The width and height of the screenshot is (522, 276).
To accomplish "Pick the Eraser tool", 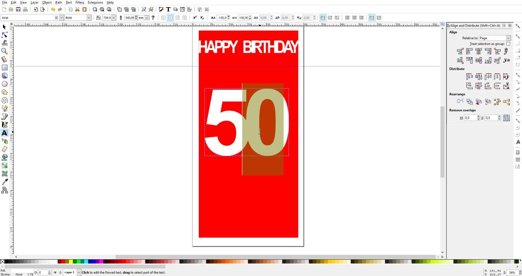I will point(4,149).
